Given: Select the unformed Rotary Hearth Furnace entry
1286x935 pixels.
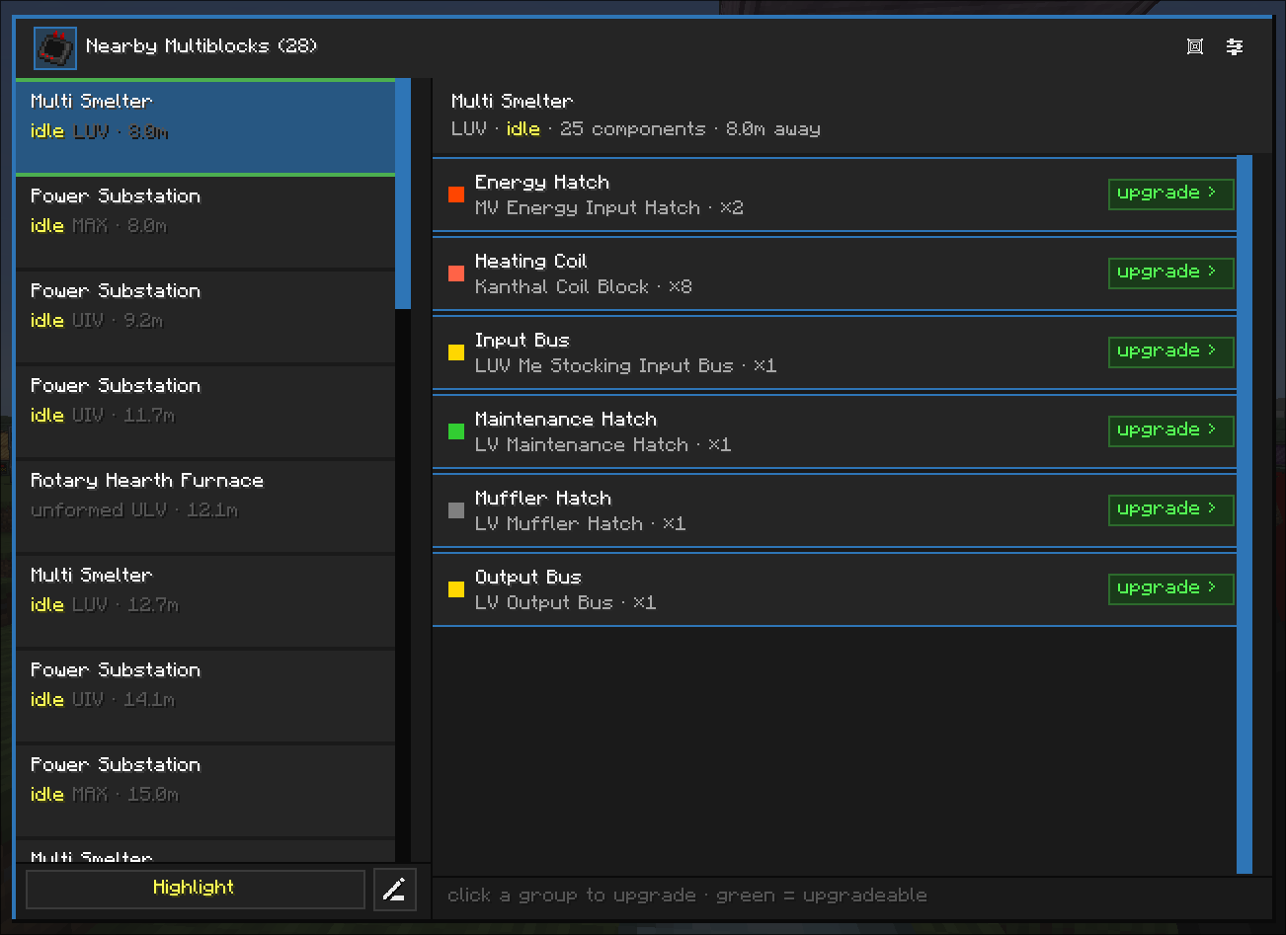Looking at the screenshot, I should 205,506.
